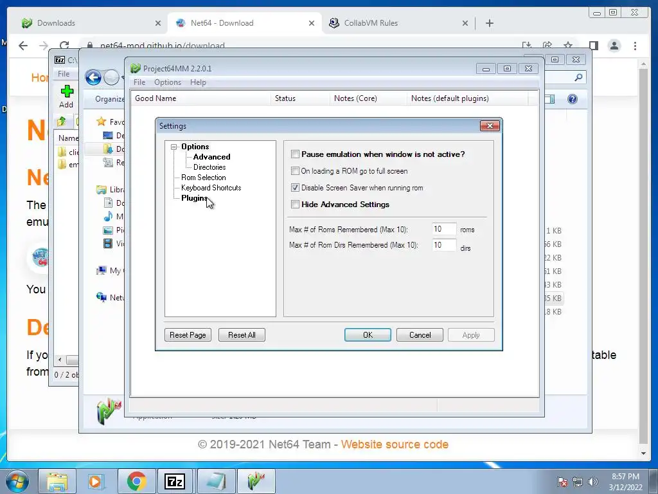Enable On loading a ROM go to full screen
The image size is (658, 494).
295,171
